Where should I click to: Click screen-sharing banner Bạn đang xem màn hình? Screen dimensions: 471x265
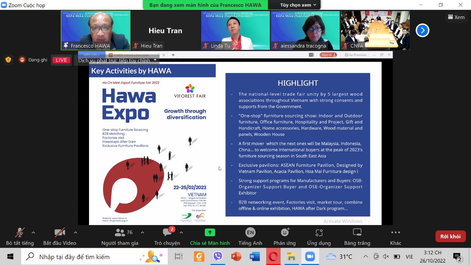(205, 5)
